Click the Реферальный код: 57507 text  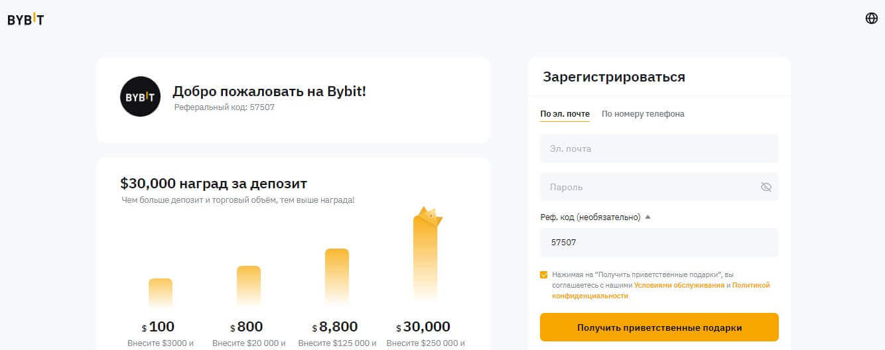(x=224, y=107)
